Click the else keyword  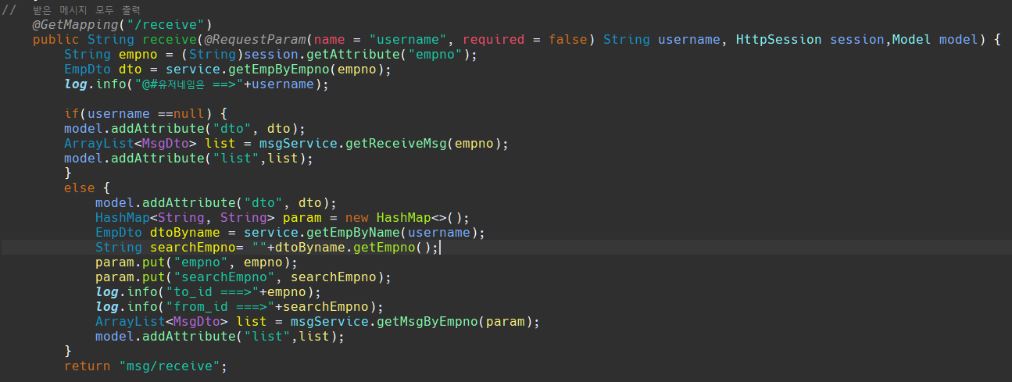pyautogui.click(x=80, y=188)
